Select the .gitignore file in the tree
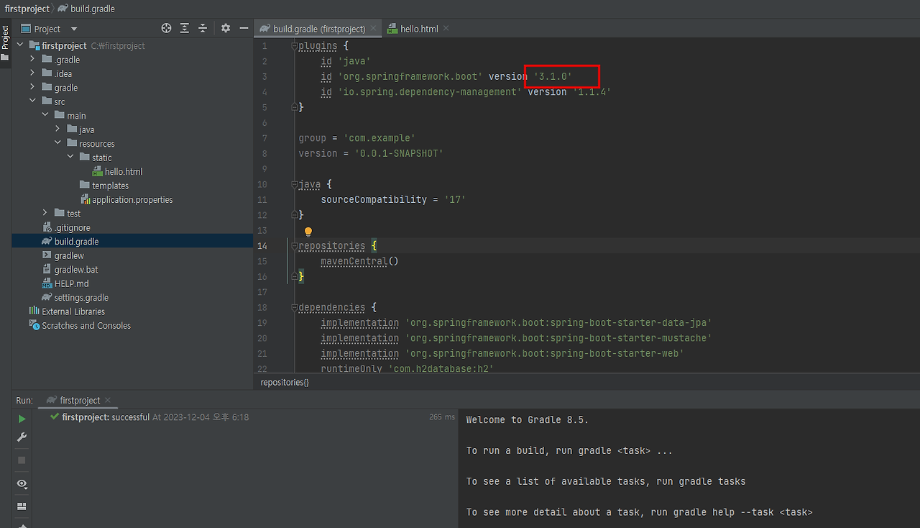Image resolution: width=920 pixels, height=528 pixels. coord(73,228)
